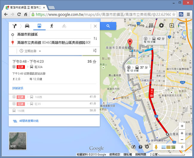Open route options sliders icon
Image resolution: width=194 pixels, height=158 pixels.
(95, 51)
